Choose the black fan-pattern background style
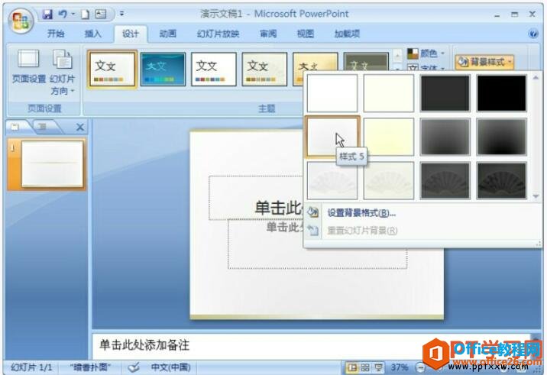The height and width of the screenshot is (375, 547). coord(502,181)
